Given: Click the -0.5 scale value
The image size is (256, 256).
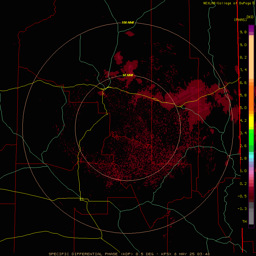Looking at the screenshot, I should point(242,196).
